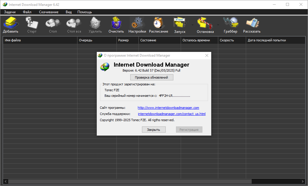Screen dimensions: 308x186
Task: Expand the dropdown arrow beside Запуск
Action: tap(192, 25)
